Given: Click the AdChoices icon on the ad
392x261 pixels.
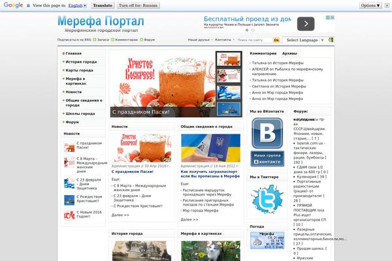Looking at the screenshot, I should [x=328, y=18].
